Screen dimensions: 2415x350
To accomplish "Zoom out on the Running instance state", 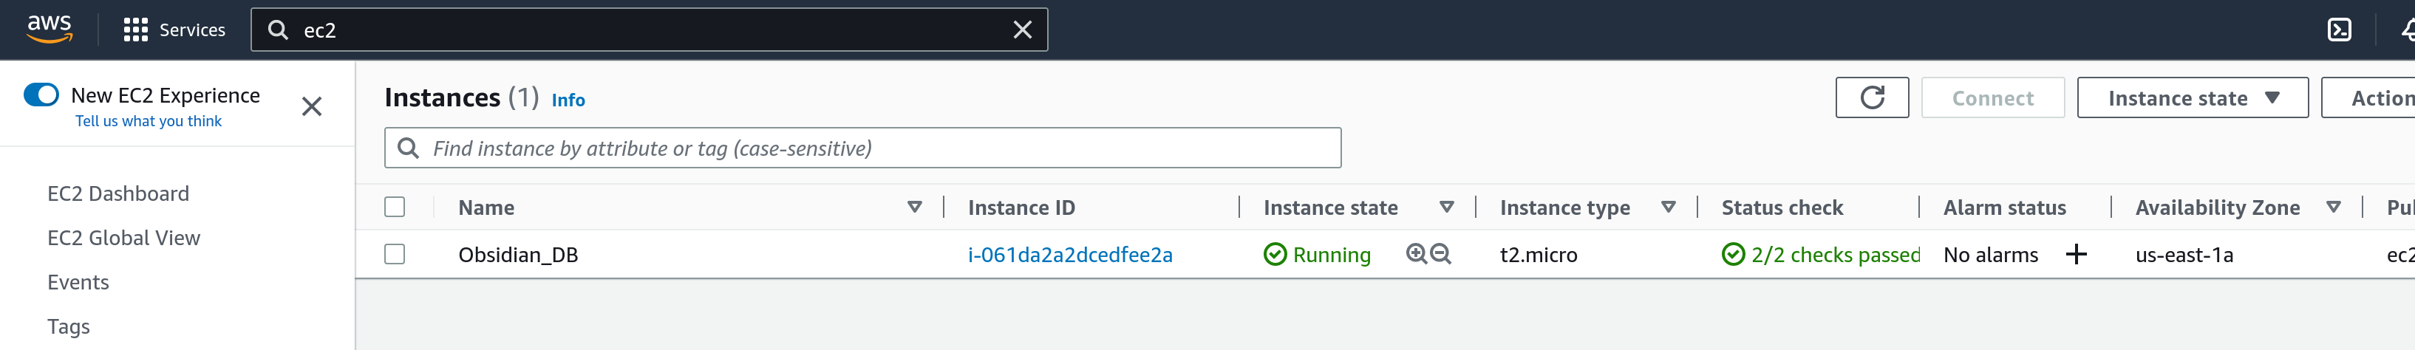I will coord(1441,253).
